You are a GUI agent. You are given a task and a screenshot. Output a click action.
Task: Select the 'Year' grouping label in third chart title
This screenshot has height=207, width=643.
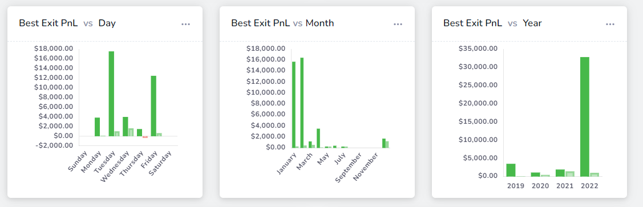pyautogui.click(x=532, y=23)
